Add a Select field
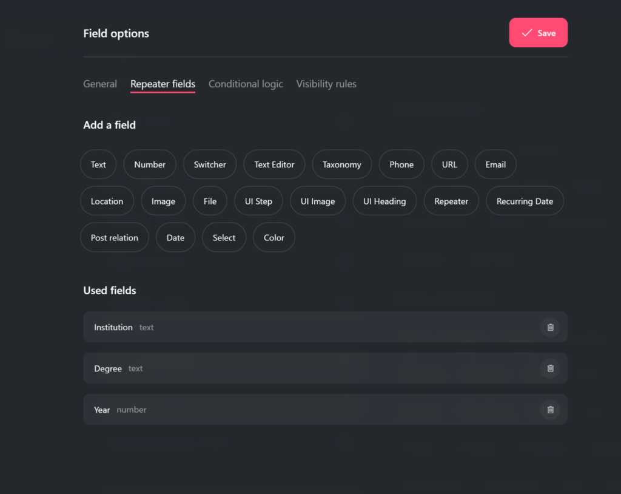This screenshot has width=621, height=494. pyautogui.click(x=224, y=237)
